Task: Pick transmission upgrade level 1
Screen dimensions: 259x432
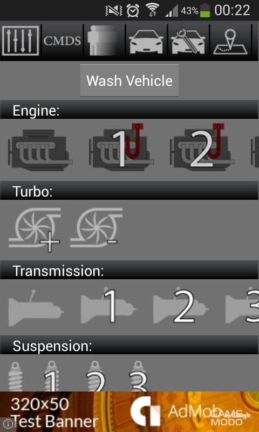Action: pyautogui.click(x=108, y=306)
